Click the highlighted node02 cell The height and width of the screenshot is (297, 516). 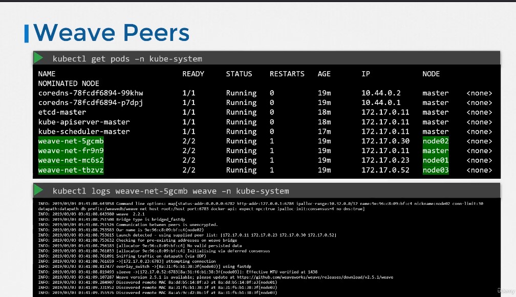click(435, 141)
